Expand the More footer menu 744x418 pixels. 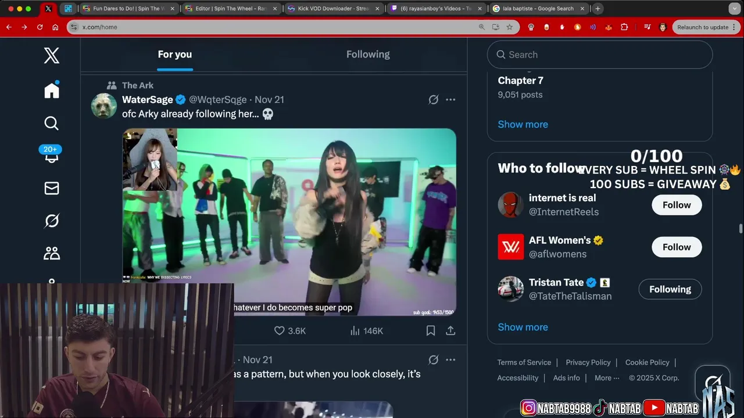[x=607, y=378]
